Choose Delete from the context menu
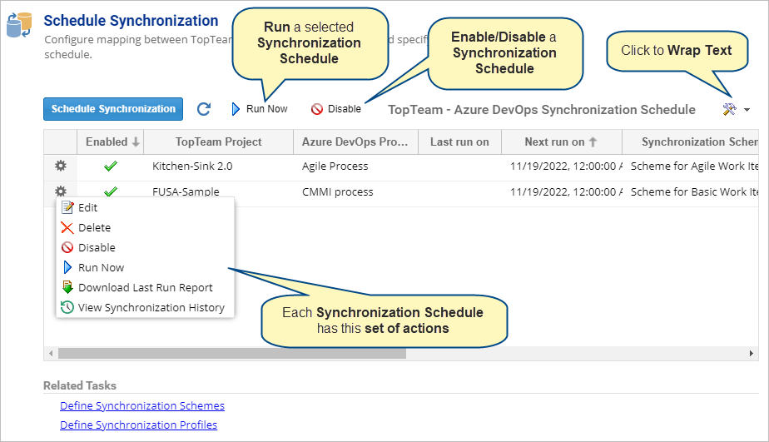Screen dimensions: 769x442 pyautogui.click(x=145, y=227)
